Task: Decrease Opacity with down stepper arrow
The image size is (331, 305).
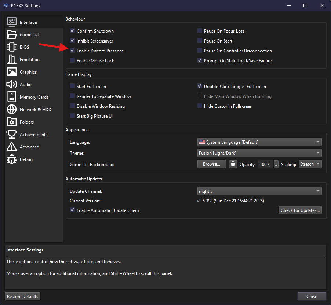Action: [276, 166]
